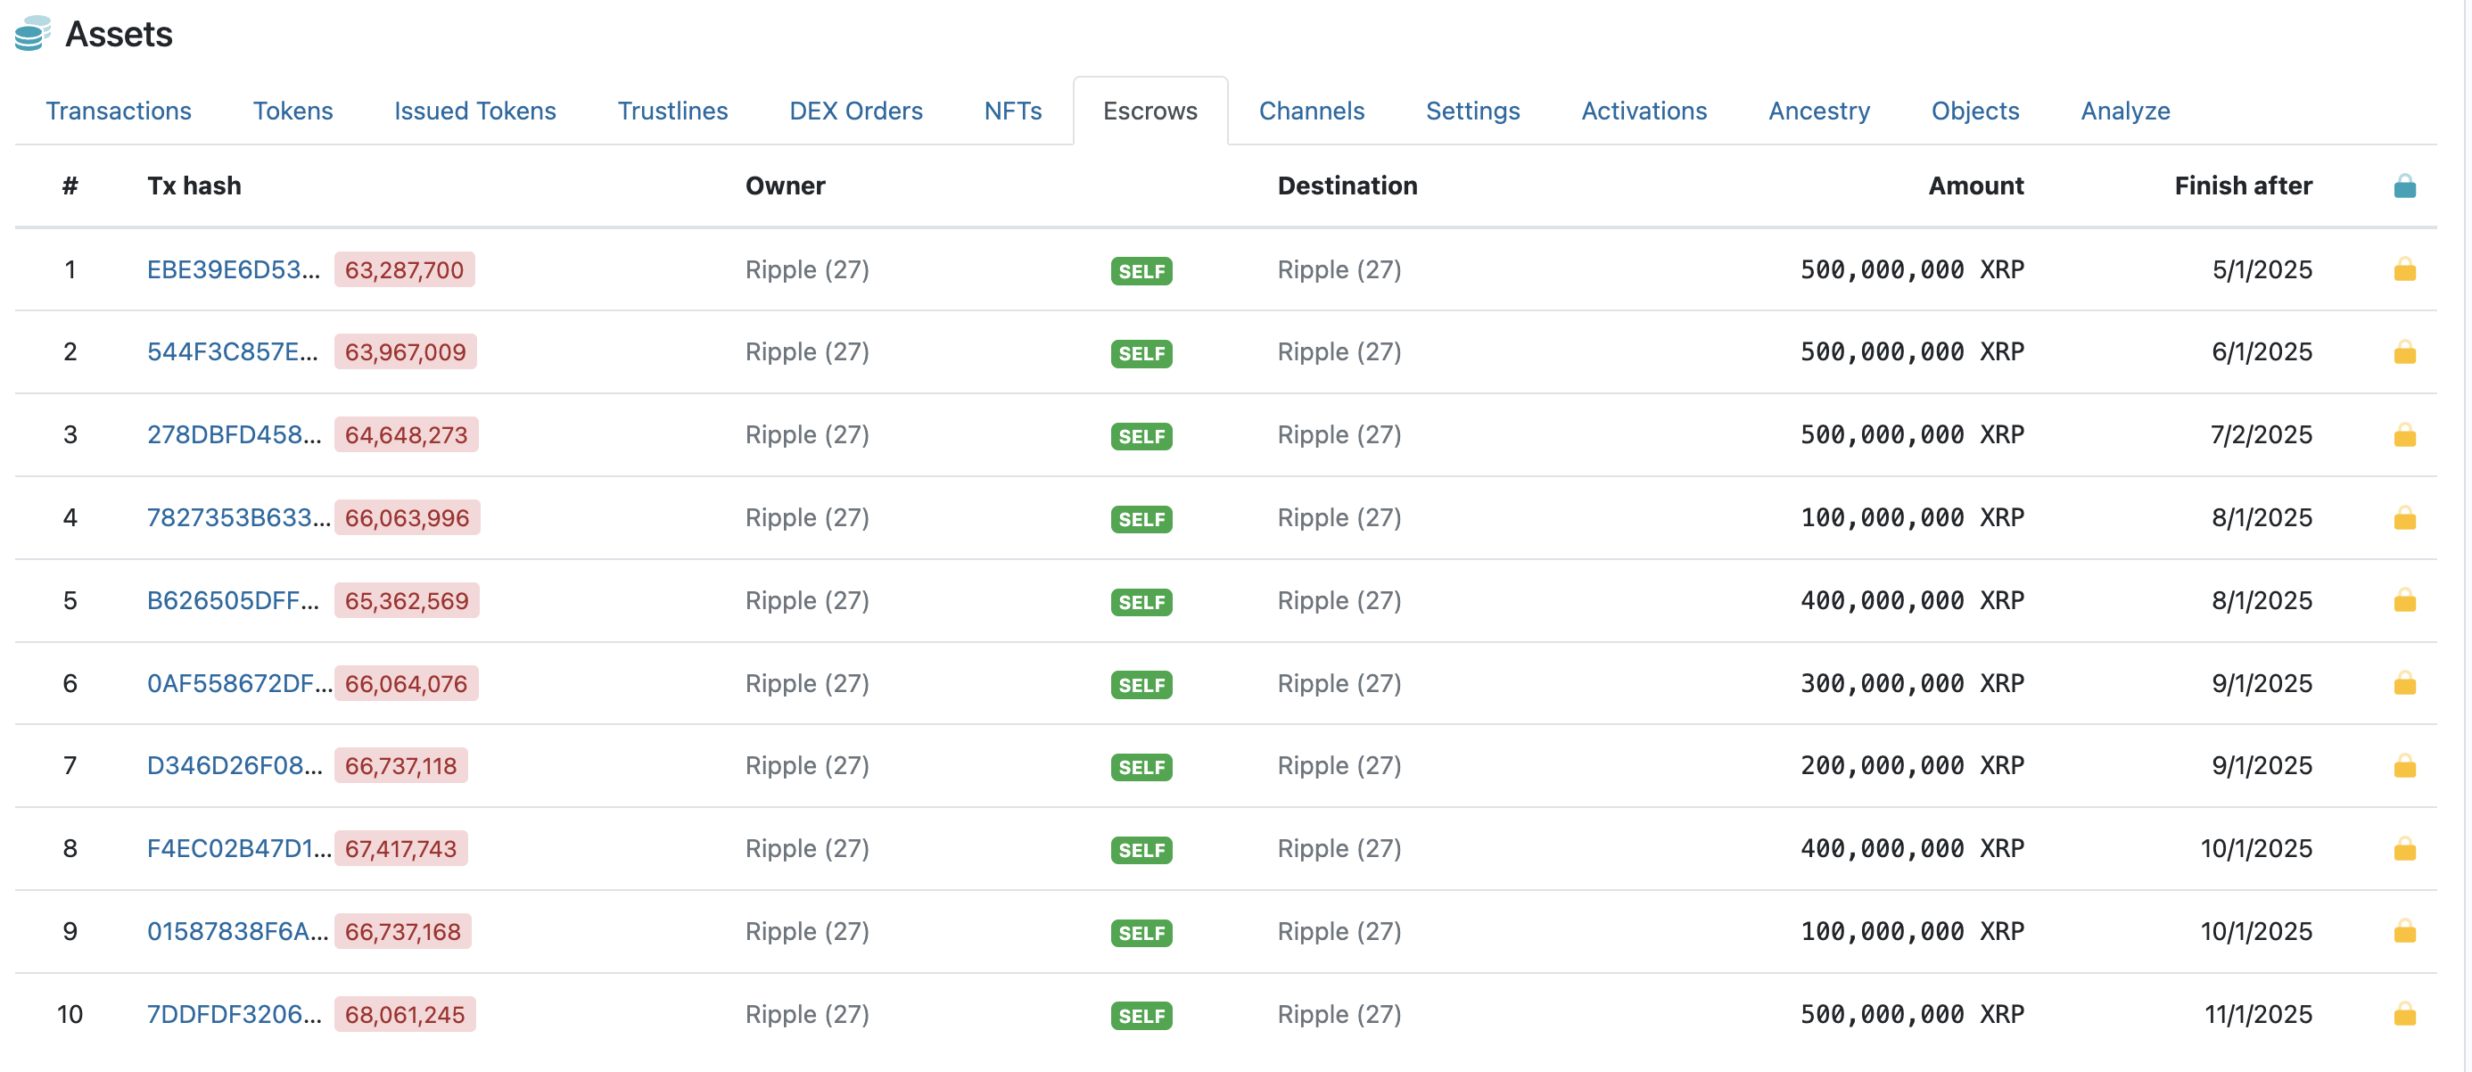Click ledger number 65,362,569
The width and height of the screenshot is (2472, 1072).
[407, 601]
